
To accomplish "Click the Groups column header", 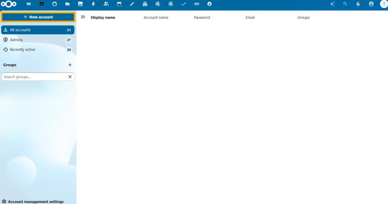I will 303,17.
